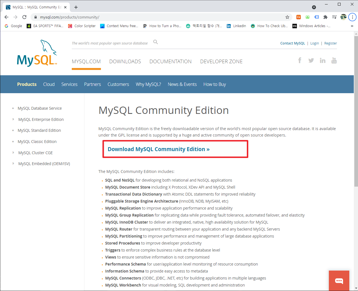Open MySQL Database Service in sidebar
The image size is (358, 291).
40,108
